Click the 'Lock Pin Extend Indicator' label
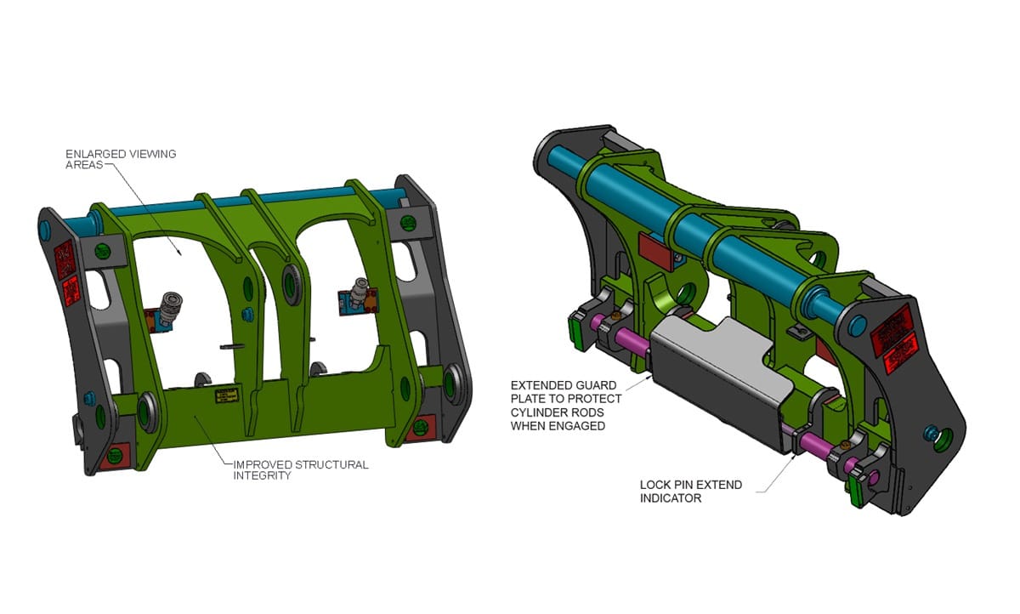Viewport: 1020px width, 614px height. click(x=690, y=492)
